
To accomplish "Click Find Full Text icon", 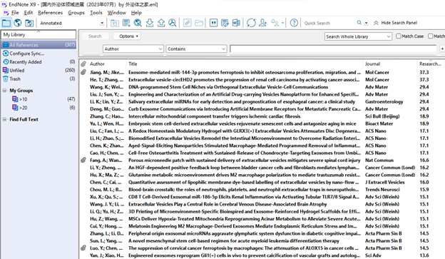I will point(173,23).
